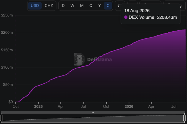Click the $208.43m value in tooltip
Image resolution: width=187 pixels, height=124 pixels.
(x=167, y=17)
